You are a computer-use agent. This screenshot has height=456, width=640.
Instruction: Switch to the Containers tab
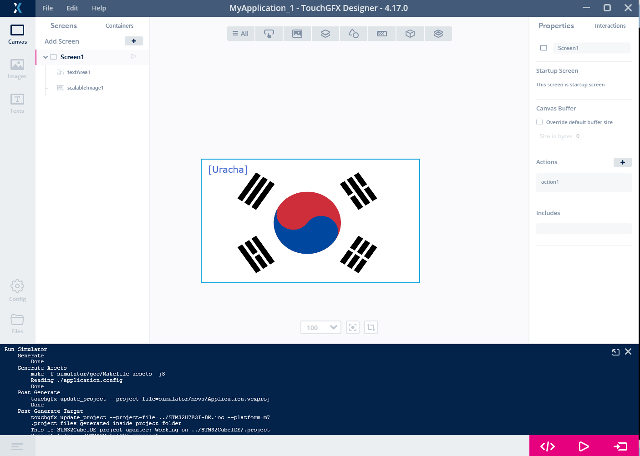[x=119, y=26]
